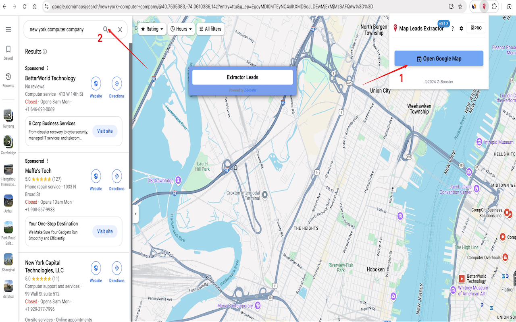
Task: Click the browser address bar URL
Action: (212, 6)
